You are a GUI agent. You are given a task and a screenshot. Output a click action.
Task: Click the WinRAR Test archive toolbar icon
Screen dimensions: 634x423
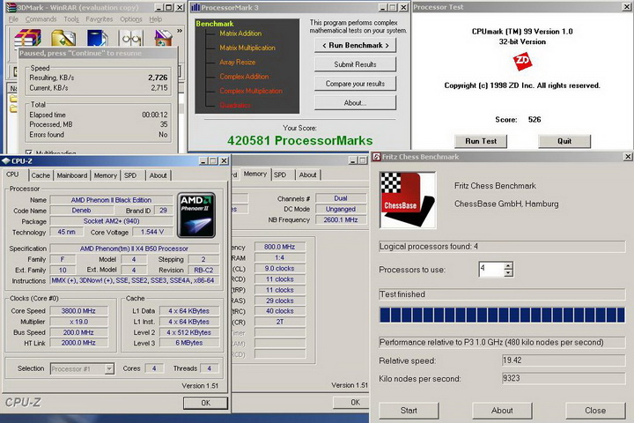tap(97, 38)
